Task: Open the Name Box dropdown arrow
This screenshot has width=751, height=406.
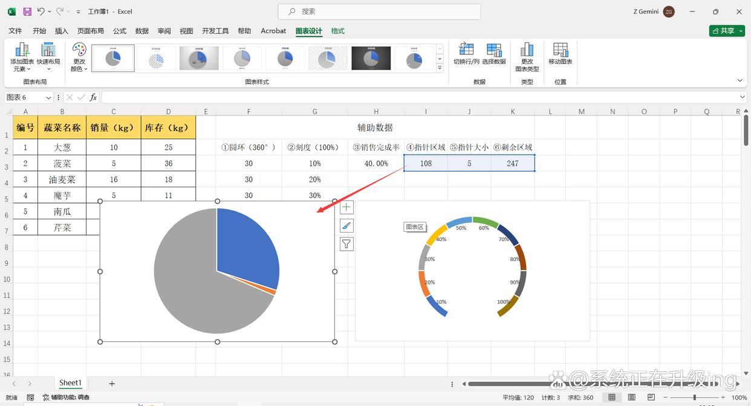Action: (x=48, y=97)
